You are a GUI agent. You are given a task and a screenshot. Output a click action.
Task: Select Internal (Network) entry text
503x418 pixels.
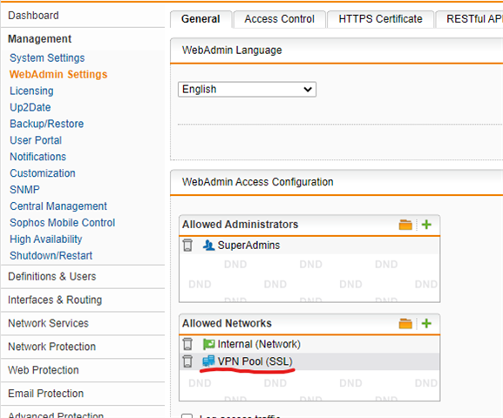259,344
